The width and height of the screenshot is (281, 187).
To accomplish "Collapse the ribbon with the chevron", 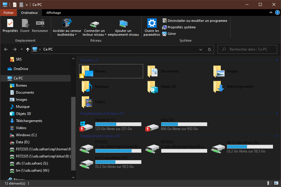I will [271, 12].
